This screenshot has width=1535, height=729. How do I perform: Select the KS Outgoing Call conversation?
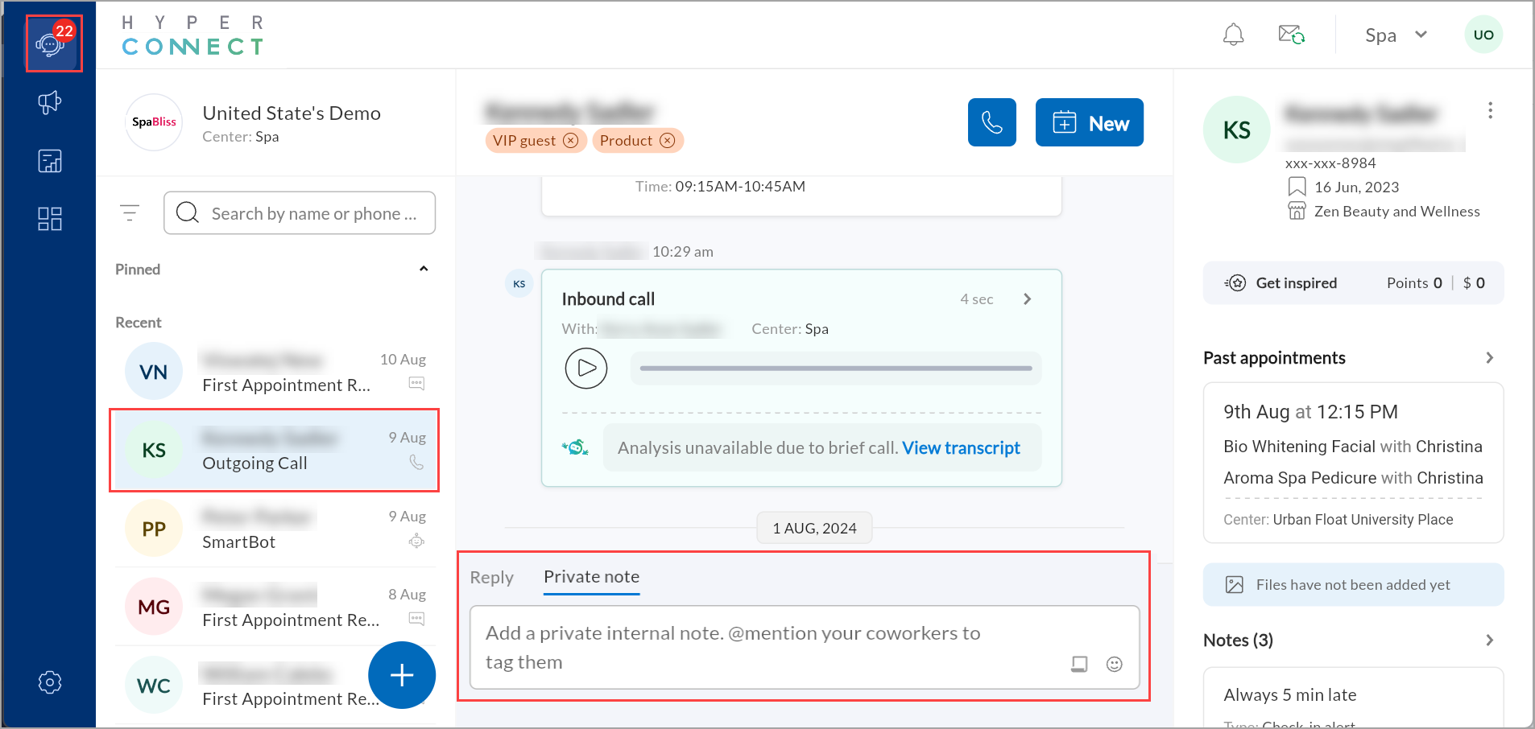coord(275,451)
